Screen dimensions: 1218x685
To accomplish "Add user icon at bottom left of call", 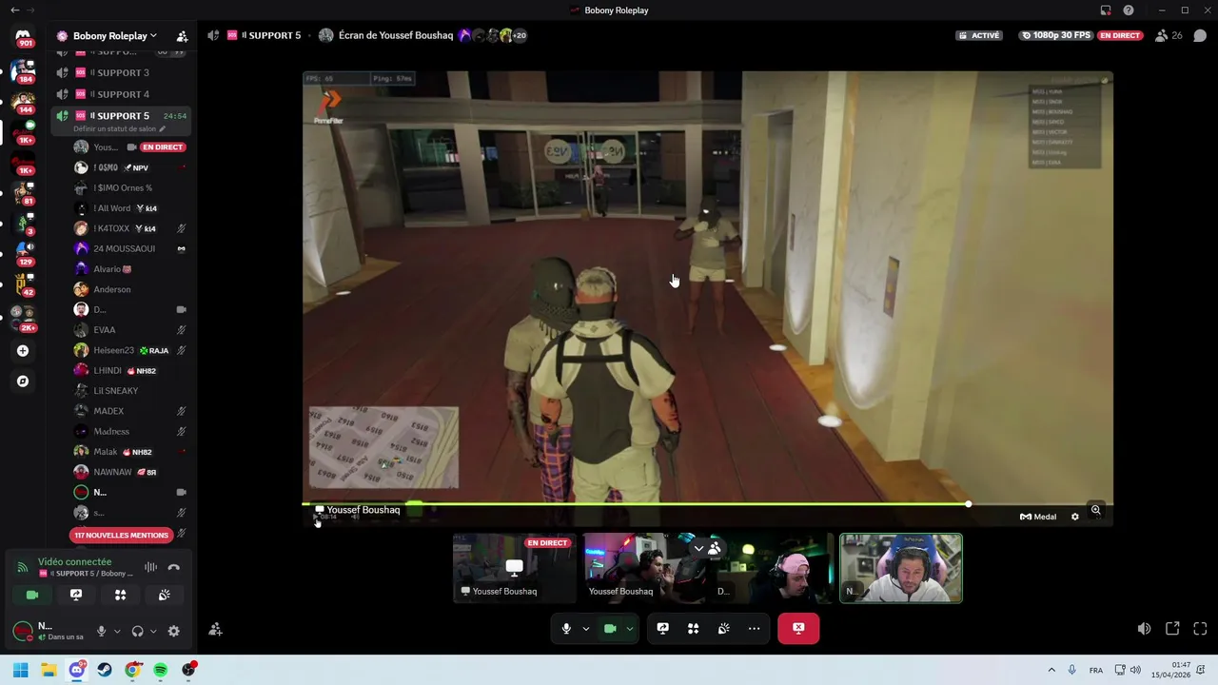I will click(x=215, y=629).
